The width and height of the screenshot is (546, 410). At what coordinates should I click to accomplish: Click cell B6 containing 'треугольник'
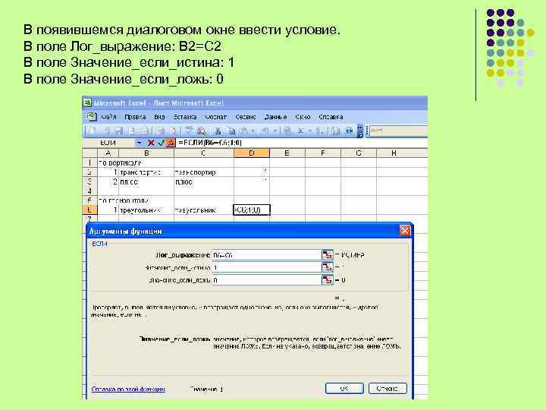point(146,210)
